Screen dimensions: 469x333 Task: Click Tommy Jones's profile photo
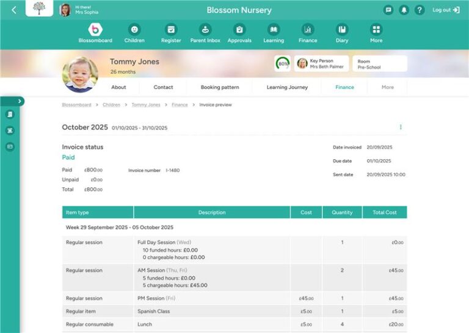click(80, 74)
